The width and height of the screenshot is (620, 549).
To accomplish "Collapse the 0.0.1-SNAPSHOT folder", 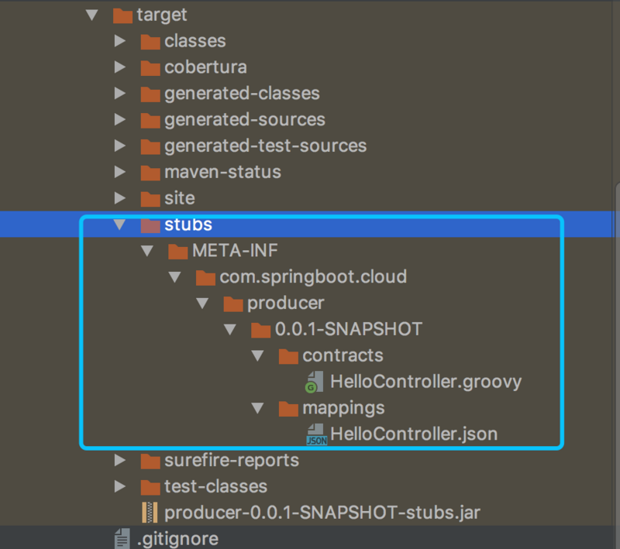I will 230,329.
